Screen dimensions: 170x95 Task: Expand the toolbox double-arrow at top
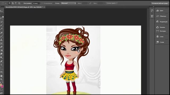pyautogui.click(x=1, y=7)
